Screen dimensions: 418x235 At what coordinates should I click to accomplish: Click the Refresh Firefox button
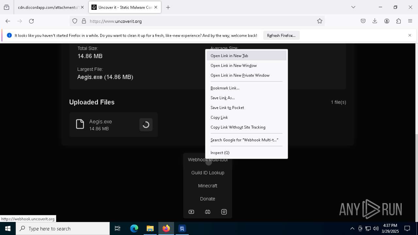(281, 35)
